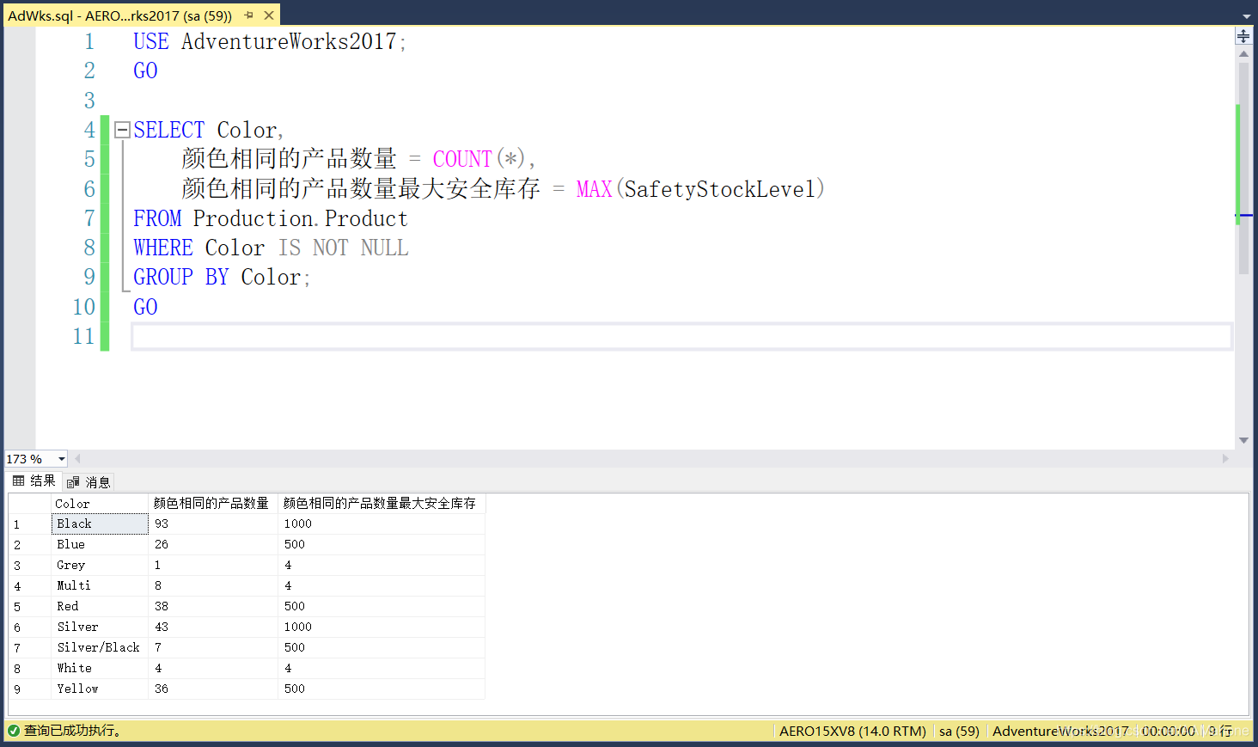Select row header 1 in results grid
The height and width of the screenshot is (747, 1258).
[30, 524]
